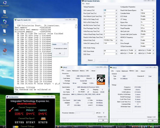Open the MEM CLK 3 dropdown

tap(153, 53)
